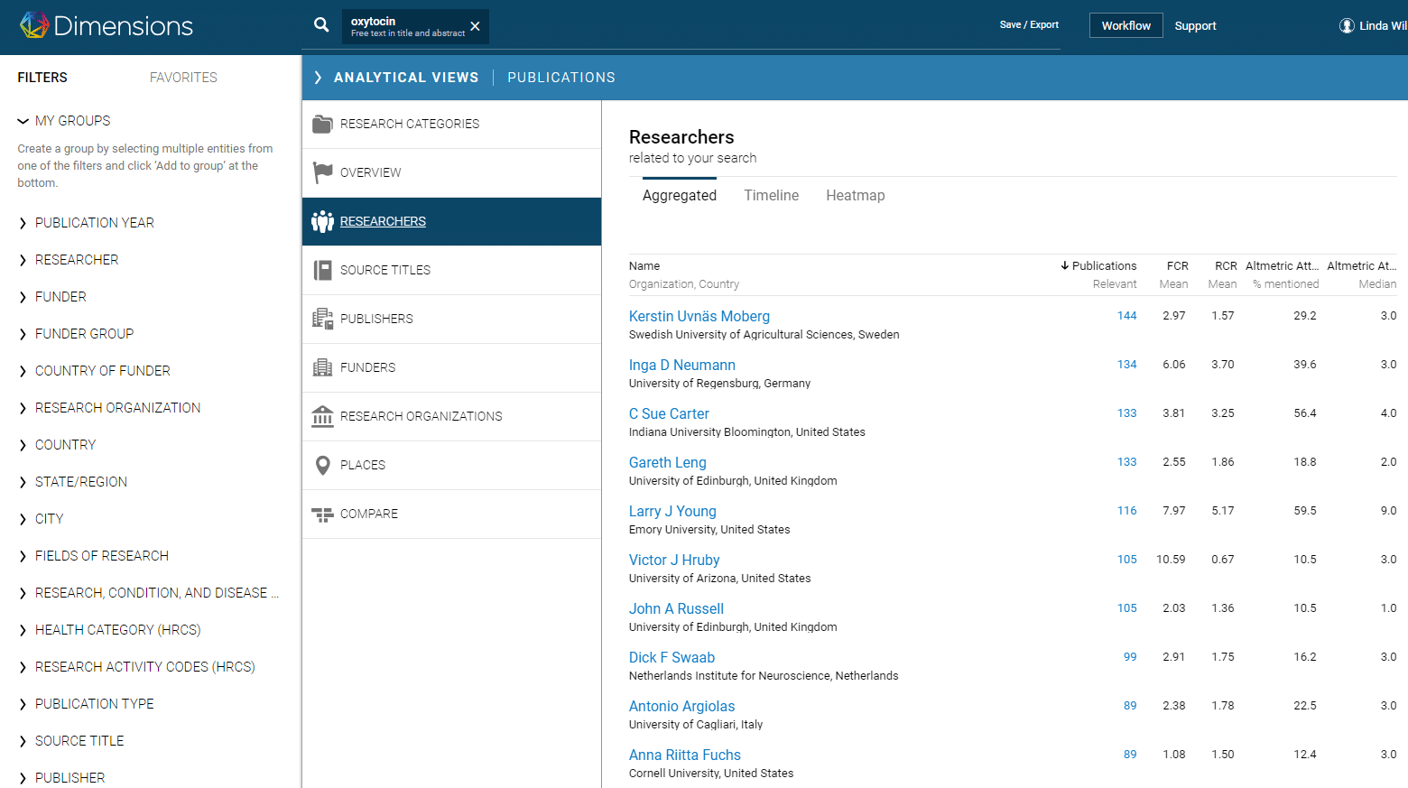The width and height of the screenshot is (1408, 788).
Task: Sort by Publications column header
Action: [1103, 265]
